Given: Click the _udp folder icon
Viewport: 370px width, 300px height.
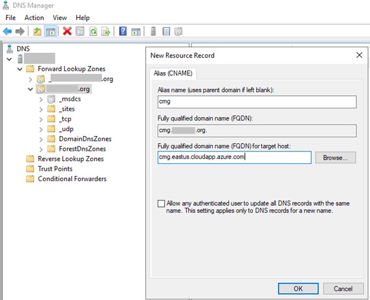Looking at the screenshot, I should tap(51, 129).
